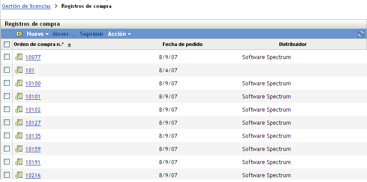This screenshot has height=182, width=367.
Task: Click the Suprimir toolbar option
Action: click(92, 34)
